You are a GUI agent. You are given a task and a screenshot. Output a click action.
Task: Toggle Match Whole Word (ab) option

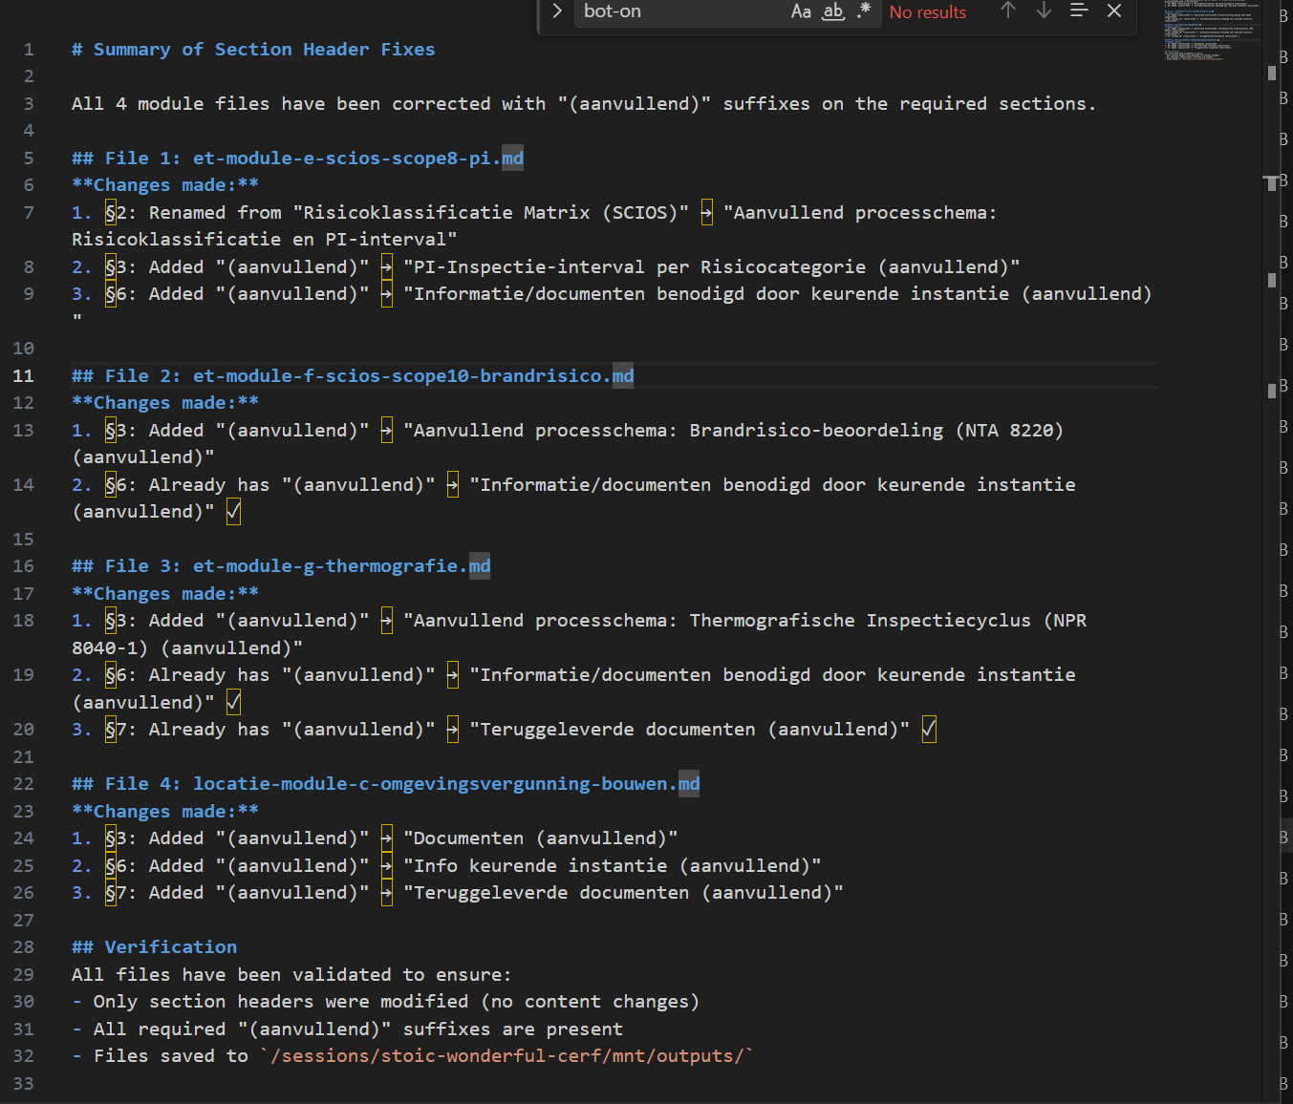click(833, 11)
